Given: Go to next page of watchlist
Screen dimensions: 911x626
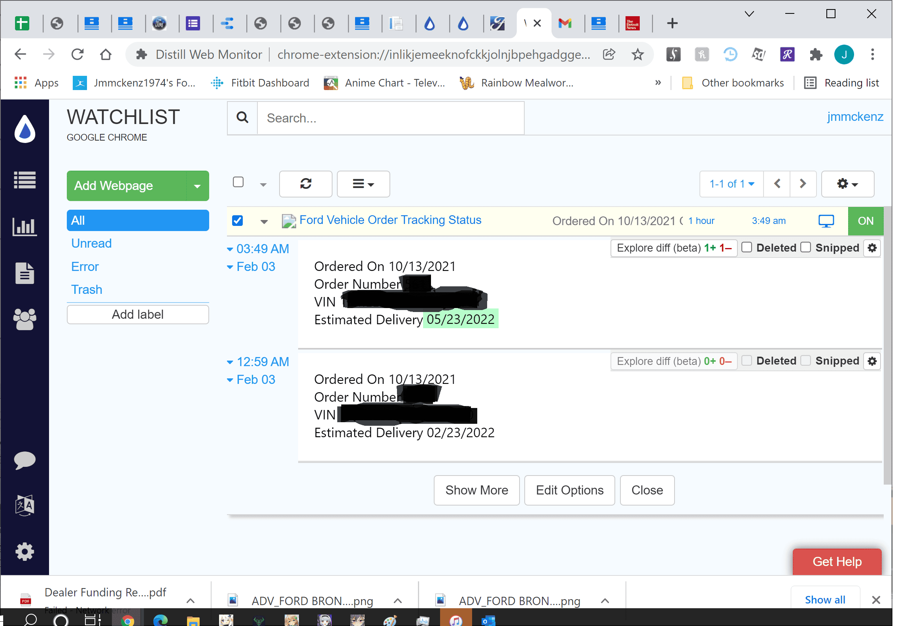Looking at the screenshot, I should pos(803,184).
